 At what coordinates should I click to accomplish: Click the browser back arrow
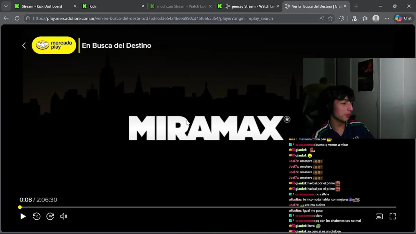click(x=6, y=18)
